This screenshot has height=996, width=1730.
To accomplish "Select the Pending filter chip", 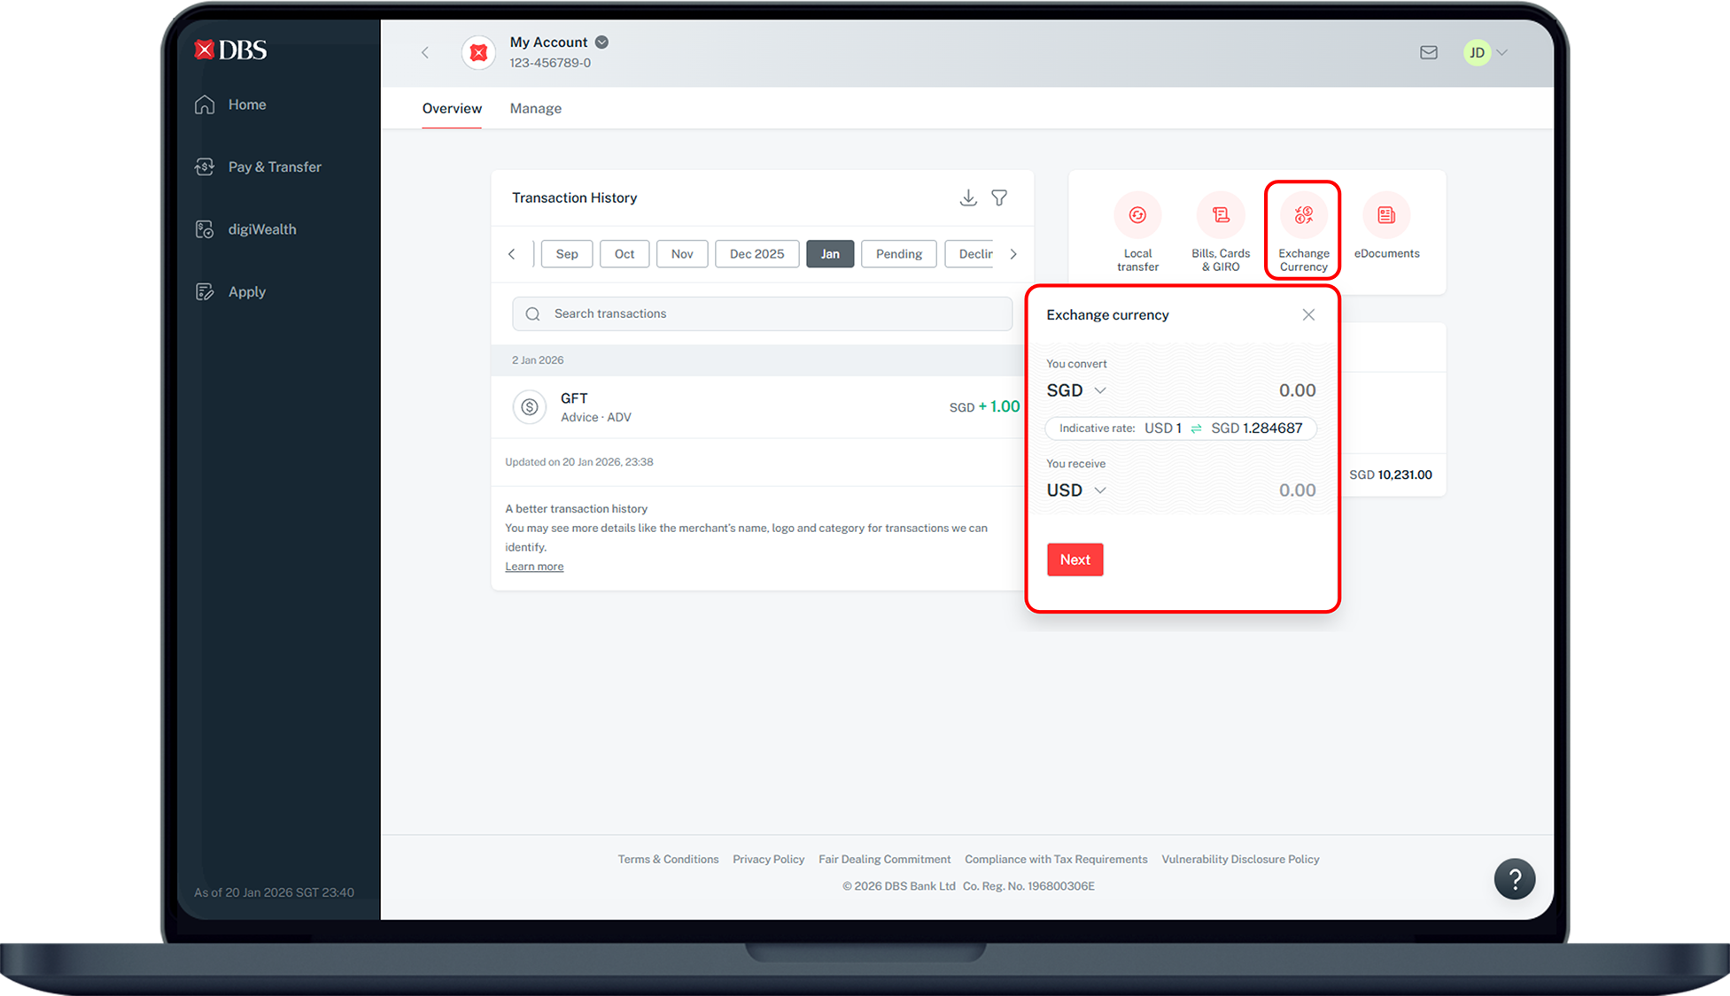I will pyautogui.click(x=898, y=254).
